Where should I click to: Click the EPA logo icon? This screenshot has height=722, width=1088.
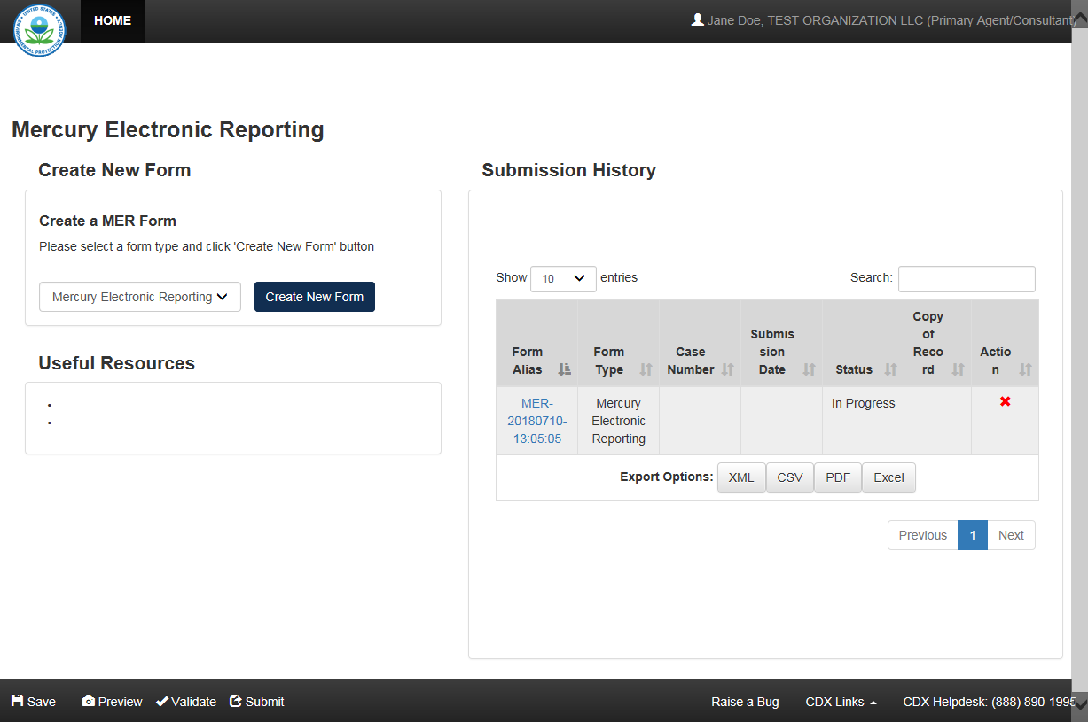(40, 30)
